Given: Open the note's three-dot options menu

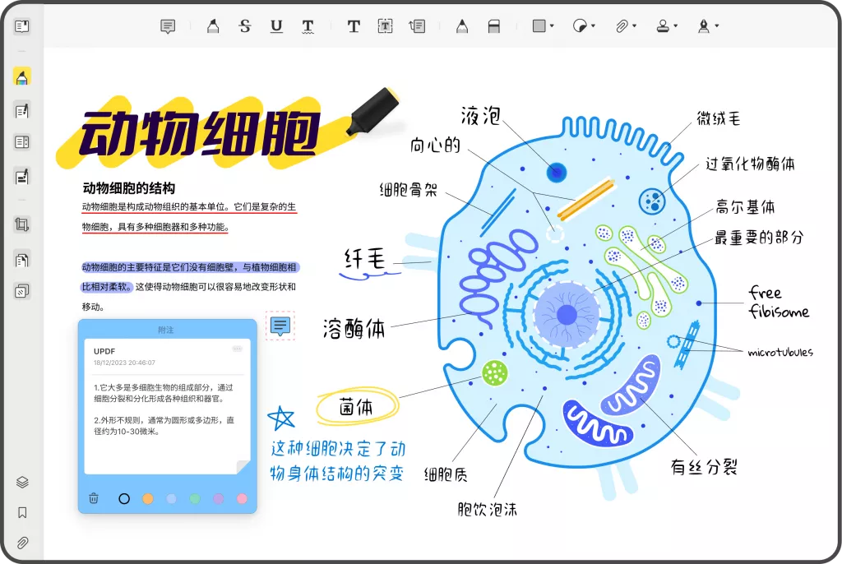Looking at the screenshot, I should (x=237, y=349).
